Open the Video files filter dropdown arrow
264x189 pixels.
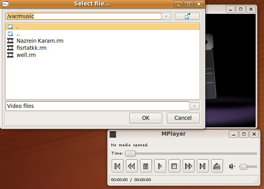194,106
